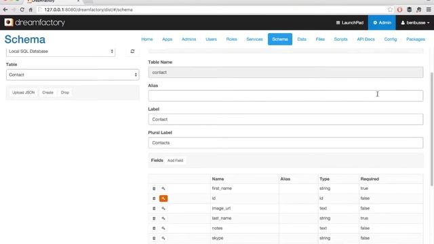
Task: Click the last_name name cell
Action: (x=222, y=218)
